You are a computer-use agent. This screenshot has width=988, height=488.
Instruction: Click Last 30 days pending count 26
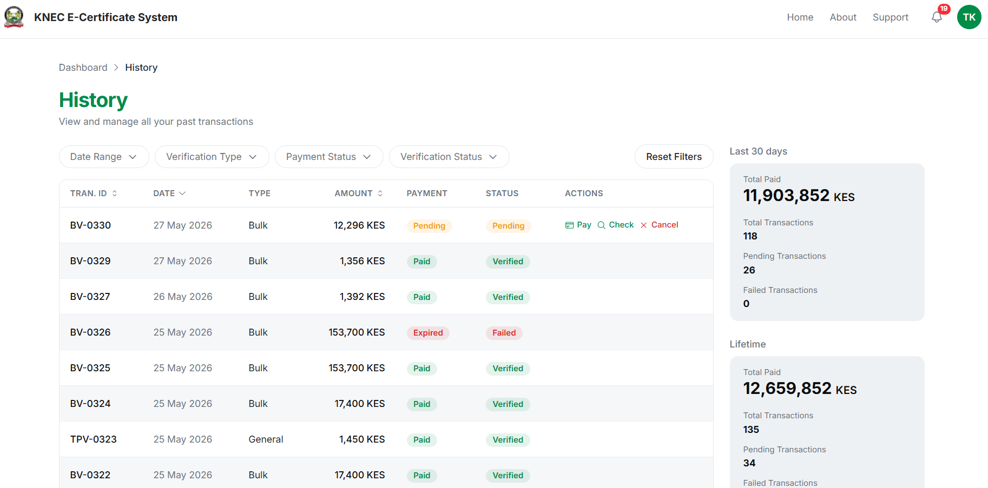(749, 270)
